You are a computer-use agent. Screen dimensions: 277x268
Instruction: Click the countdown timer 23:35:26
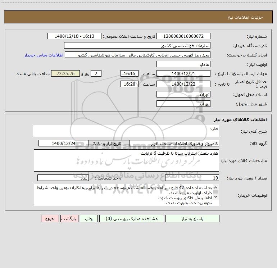tap(65, 73)
